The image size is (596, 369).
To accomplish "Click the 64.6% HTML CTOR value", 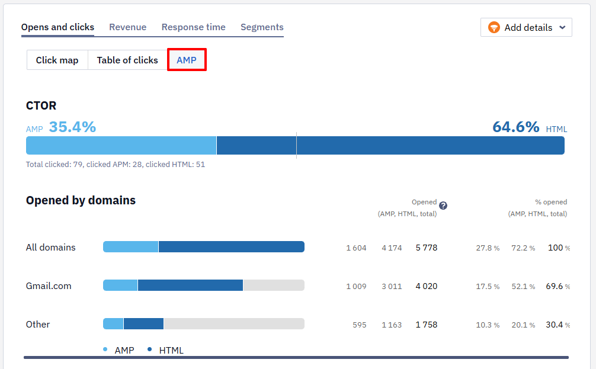I will [x=516, y=127].
